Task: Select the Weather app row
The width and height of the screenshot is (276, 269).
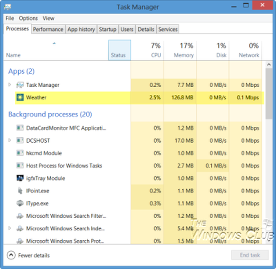Action: (139, 97)
